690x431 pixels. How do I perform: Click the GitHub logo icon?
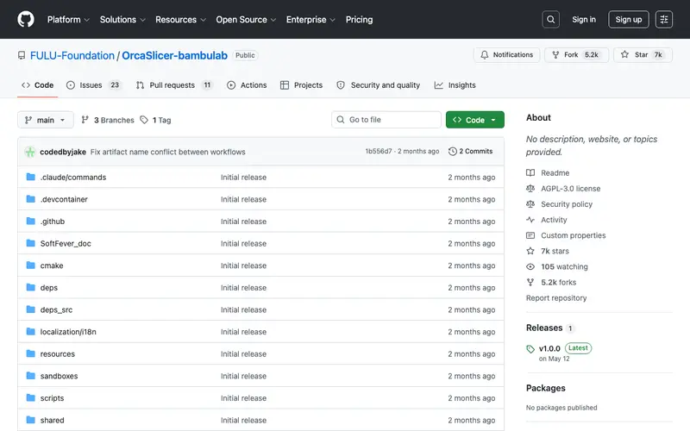26,19
